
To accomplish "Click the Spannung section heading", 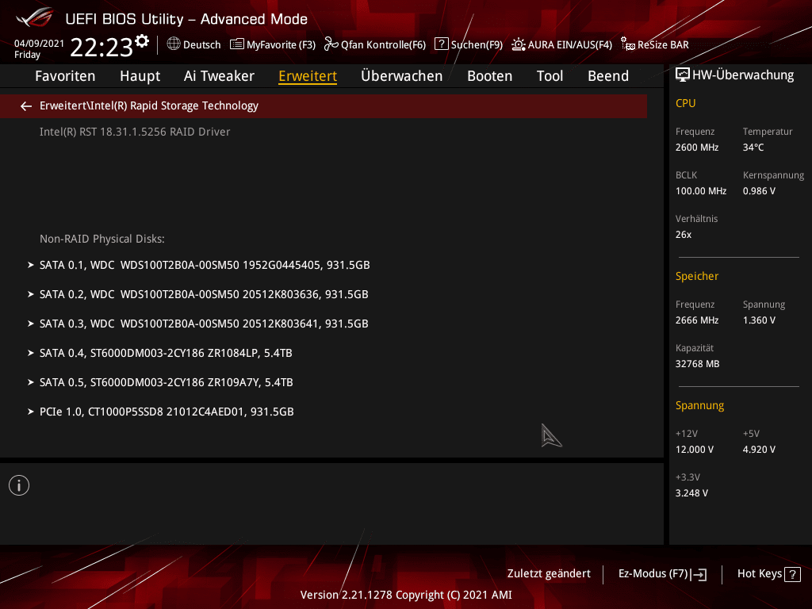I will tap(699, 405).
